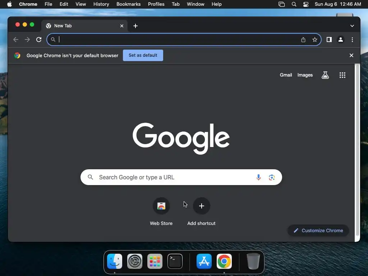Click the back navigation arrow

[x=16, y=40]
